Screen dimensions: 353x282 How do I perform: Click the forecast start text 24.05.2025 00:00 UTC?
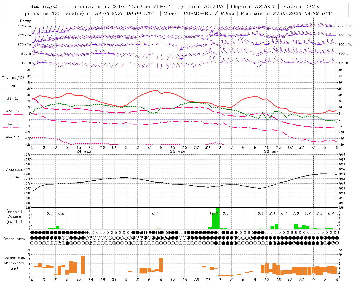pos(125,13)
